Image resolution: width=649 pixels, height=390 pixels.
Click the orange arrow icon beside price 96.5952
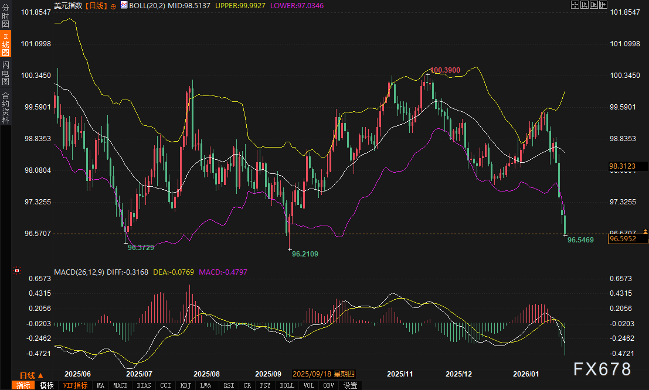pyautogui.click(x=645, y=232)
